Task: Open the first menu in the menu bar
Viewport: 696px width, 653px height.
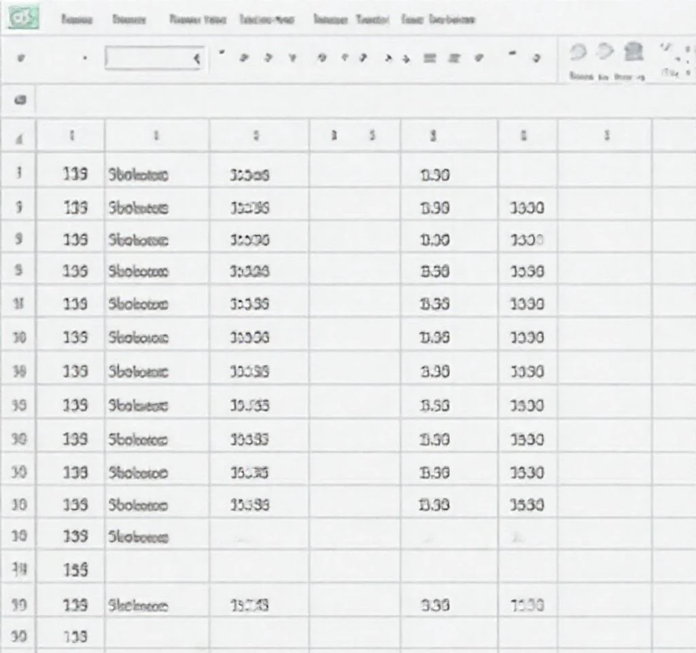Action: [76, 20]
